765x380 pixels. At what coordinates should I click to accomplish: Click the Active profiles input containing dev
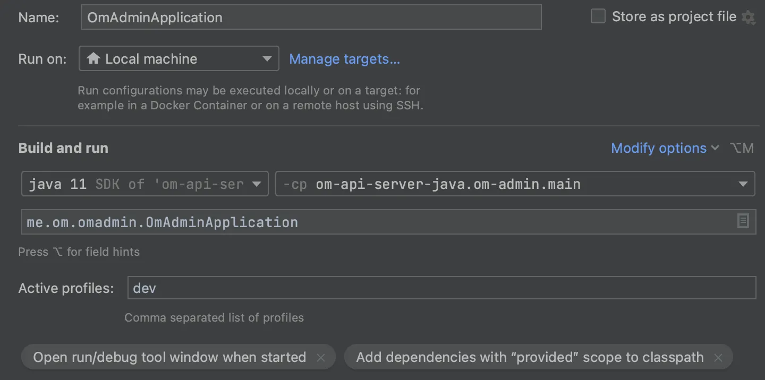[x=441, y=288]
